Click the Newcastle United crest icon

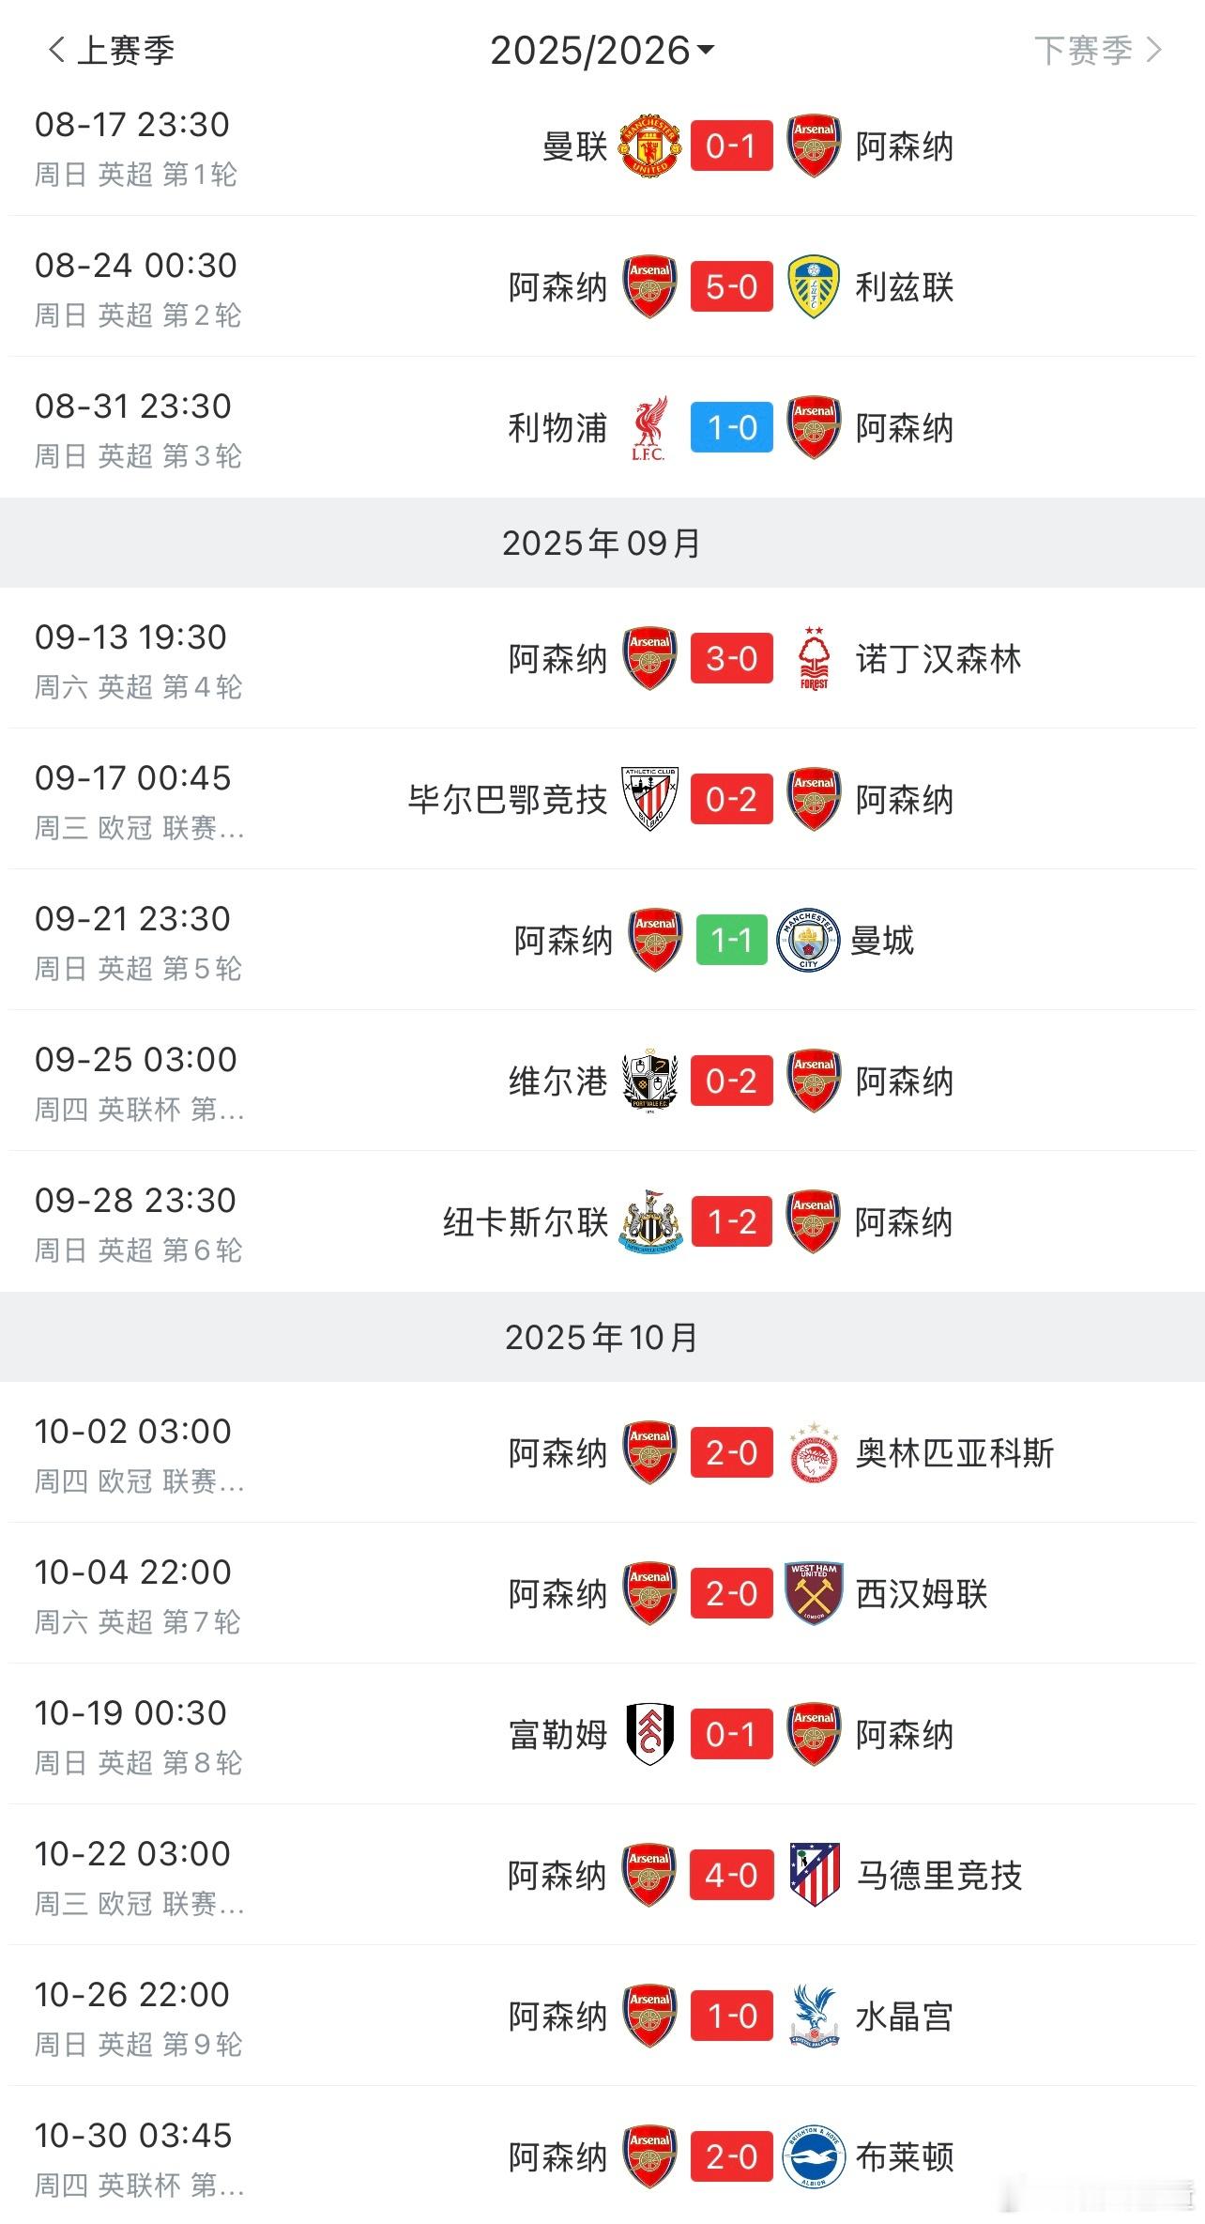pos(649,1222)
